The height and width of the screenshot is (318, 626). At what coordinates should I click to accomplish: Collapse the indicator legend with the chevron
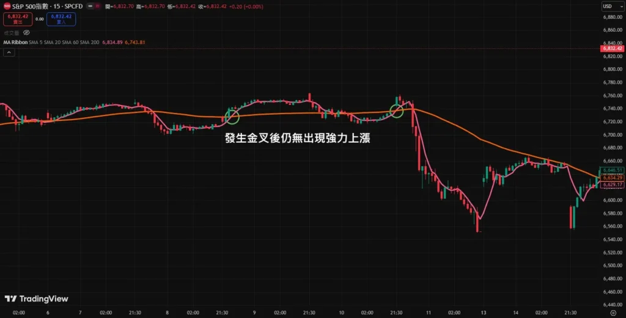click(x=9, y=52)
